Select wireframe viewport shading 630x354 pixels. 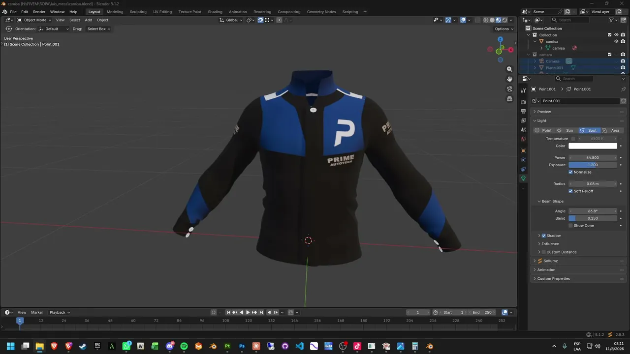[486, 20]
